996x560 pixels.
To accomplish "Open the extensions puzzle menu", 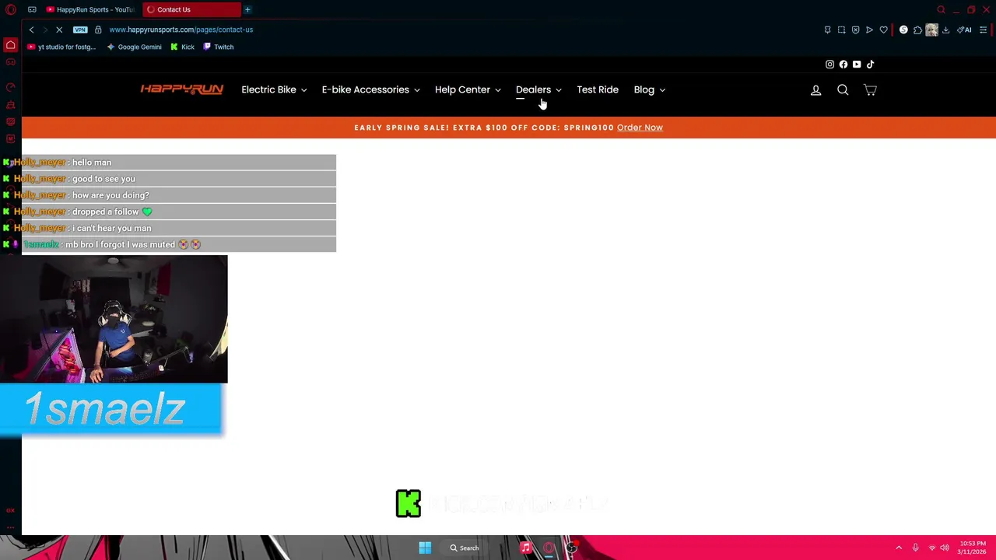I will click(917, 30).
